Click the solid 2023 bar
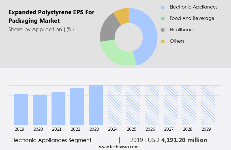The width and height of the screenshot is (231, 150). click(96, 105)
